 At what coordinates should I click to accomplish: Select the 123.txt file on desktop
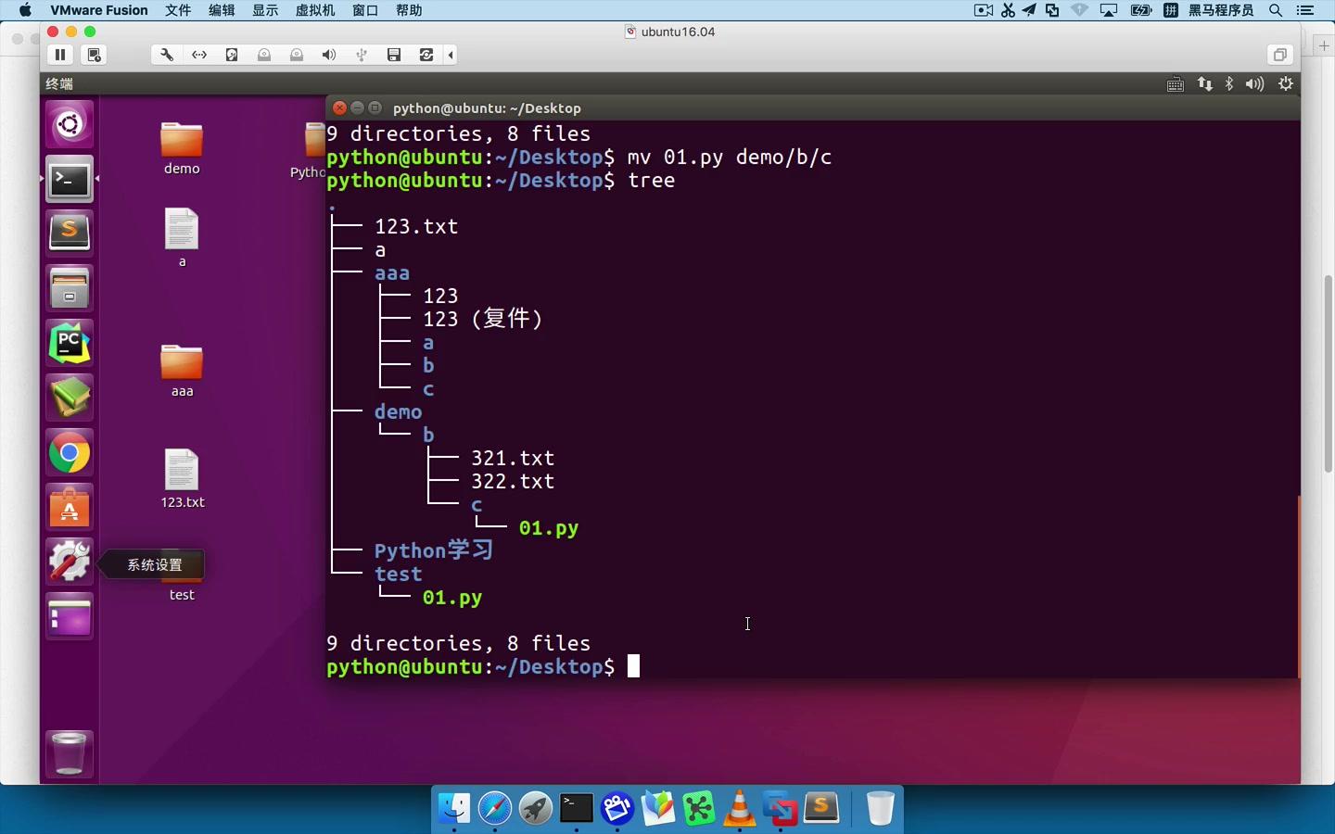[182, 478]
